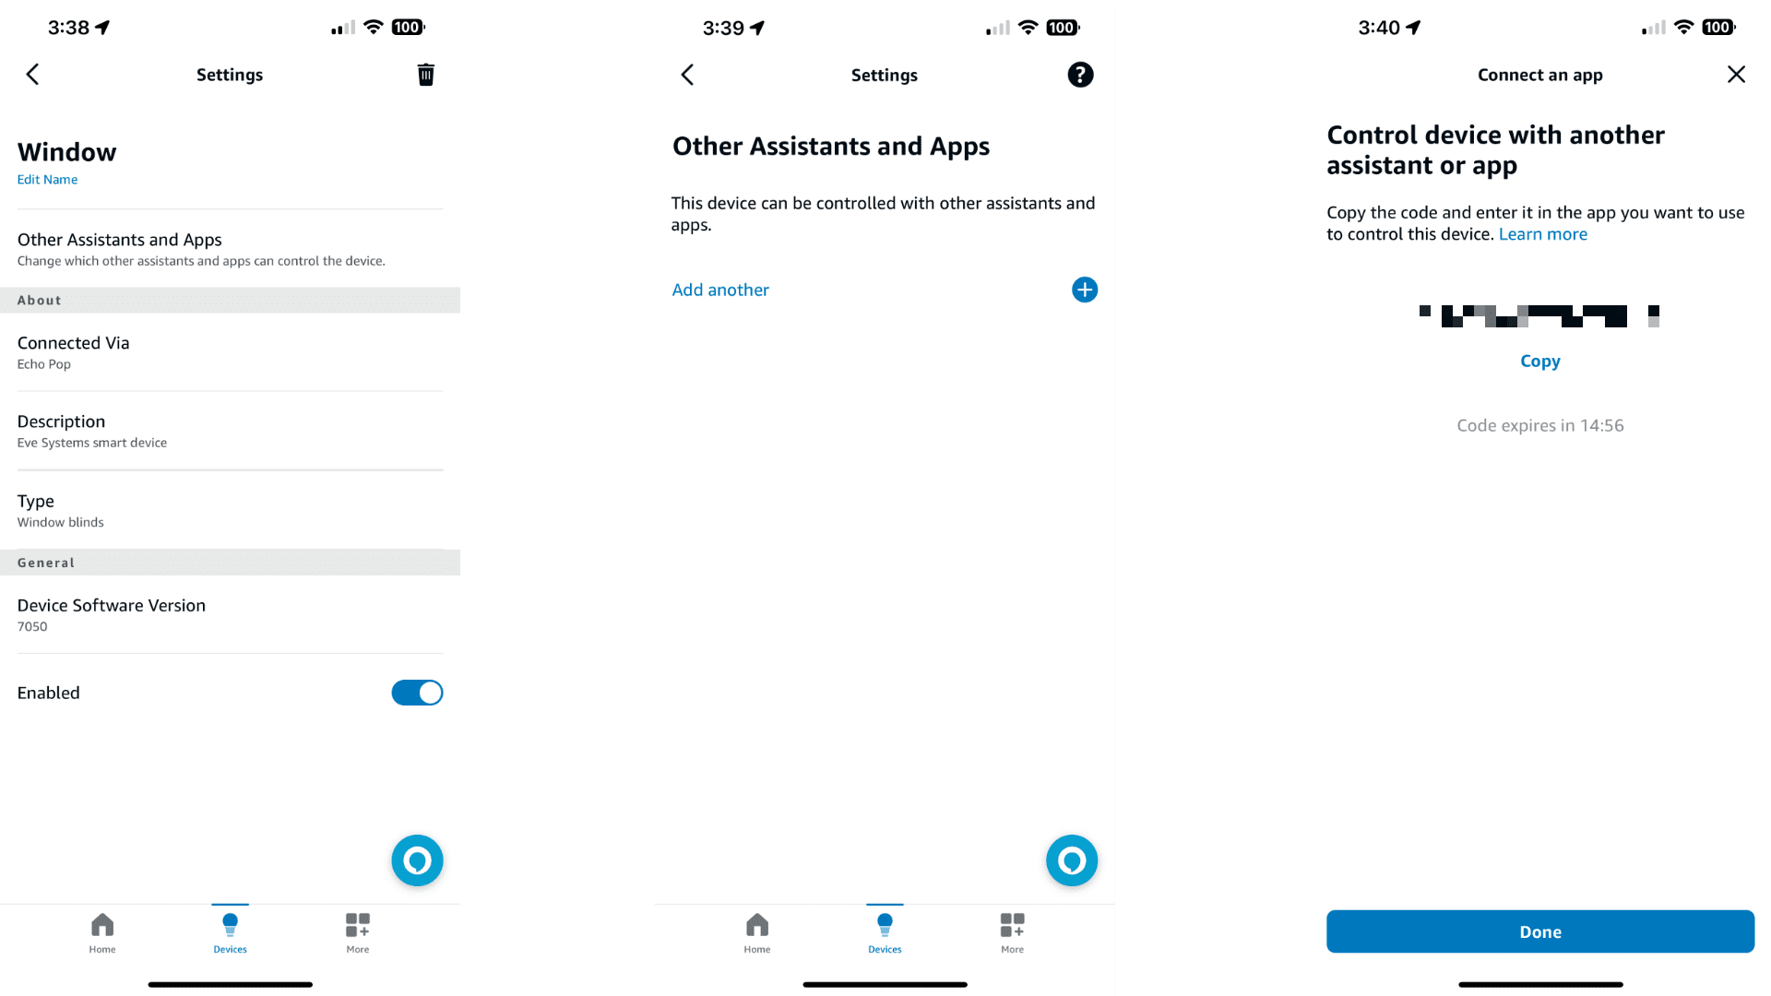This screenshot has height=996, width=1771.
Task: Tap Done to finish connecting app
Action: click(1539, 931)
